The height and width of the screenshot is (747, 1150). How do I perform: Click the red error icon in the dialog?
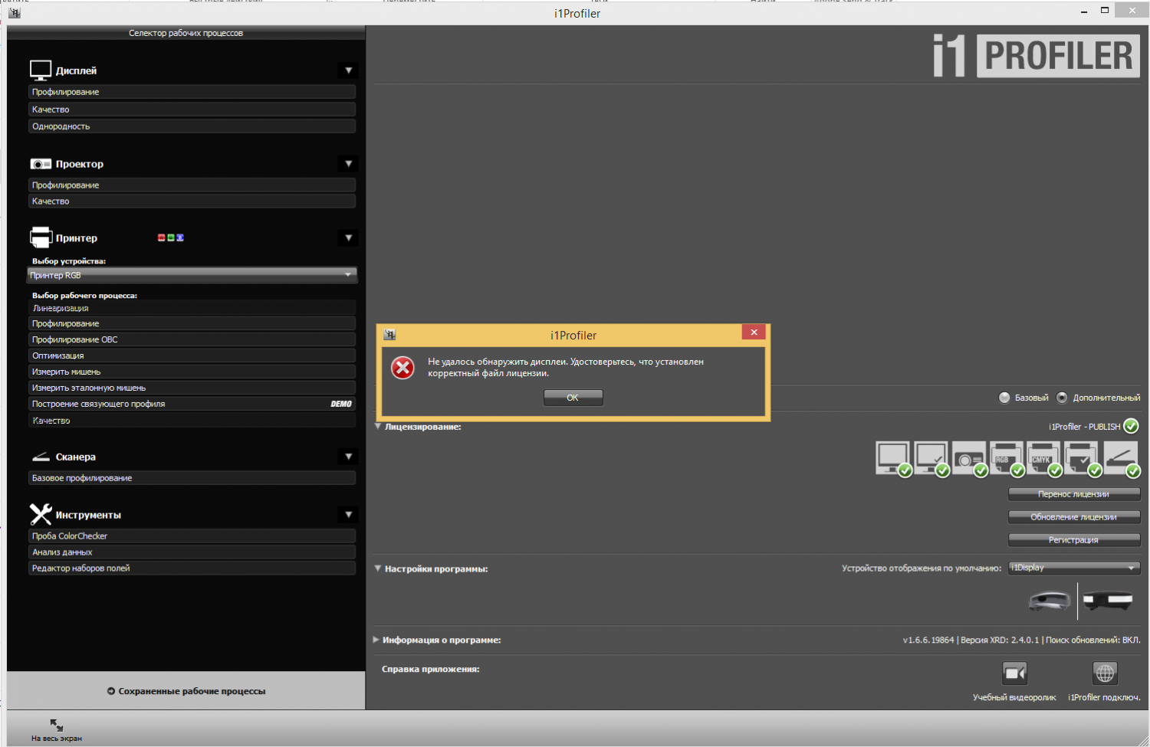(x=402, y=368)
